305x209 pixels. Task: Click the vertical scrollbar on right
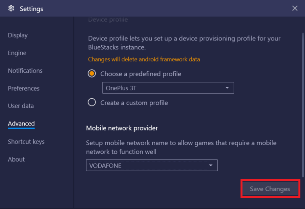coord(303,105)
